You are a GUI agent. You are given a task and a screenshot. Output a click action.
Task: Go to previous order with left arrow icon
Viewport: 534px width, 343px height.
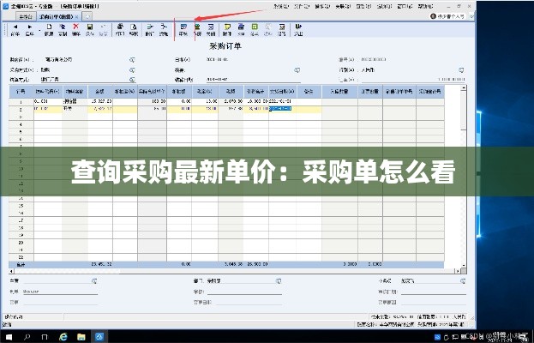15,30
